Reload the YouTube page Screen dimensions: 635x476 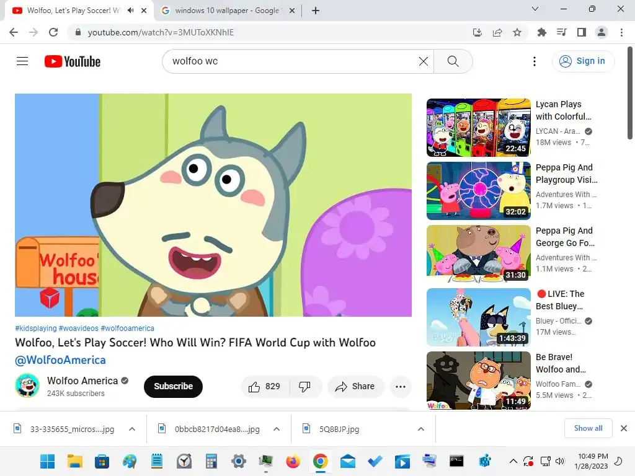[x=53, y=32]
